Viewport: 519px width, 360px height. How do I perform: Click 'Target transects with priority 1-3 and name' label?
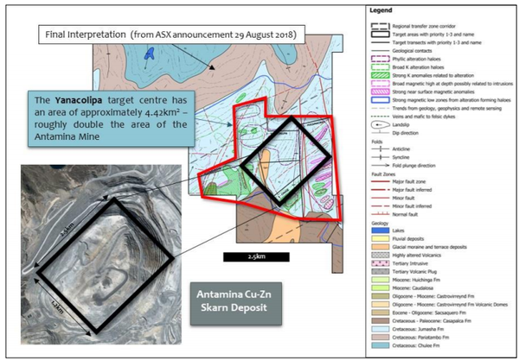(x=437, y=42)
